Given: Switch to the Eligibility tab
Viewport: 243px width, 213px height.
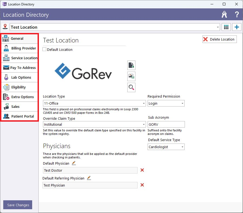Looking at the screenshot, I should (x=20, y=87).
